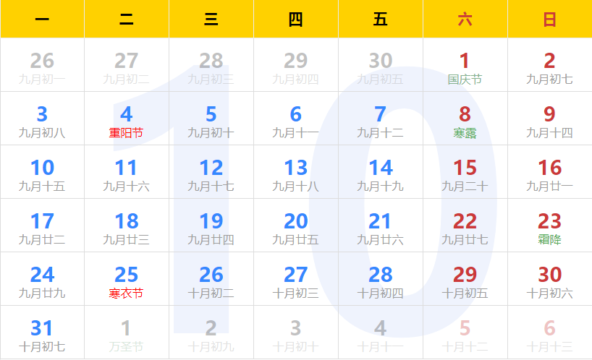This screenshot has height=360, width=592.
Task: Select October 15 九月二十 cell
Action: pyautogui.click(x=465, y=173)
